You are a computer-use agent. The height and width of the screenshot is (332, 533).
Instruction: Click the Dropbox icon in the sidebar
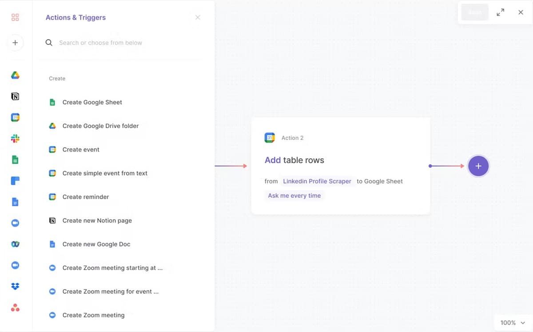pos(15,286)
